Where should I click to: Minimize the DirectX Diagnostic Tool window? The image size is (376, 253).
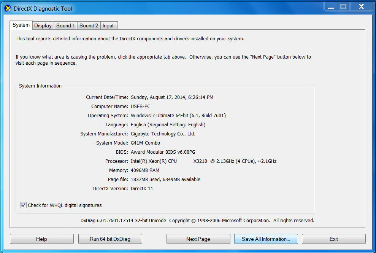pos(331,7)
